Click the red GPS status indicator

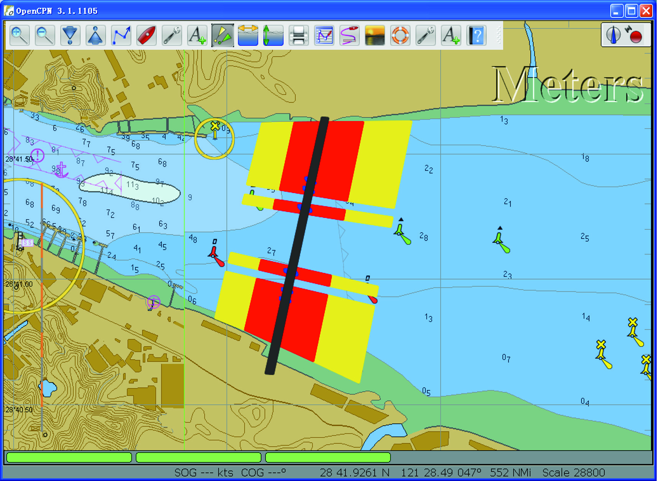click(x=635, y=36)
